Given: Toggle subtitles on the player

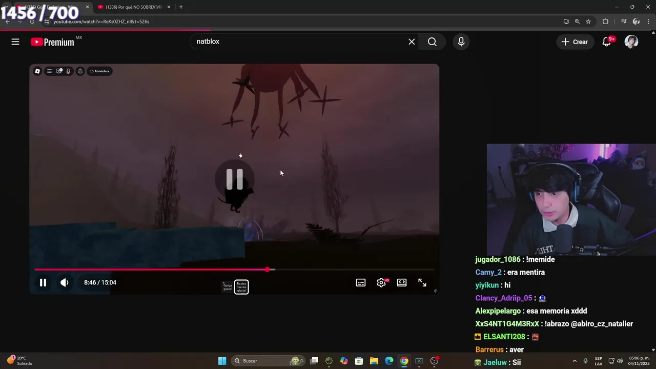Looking at the screenshot, I should pos(361,282).
